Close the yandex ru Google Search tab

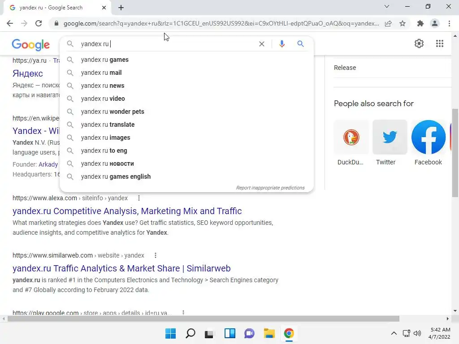[104, 8]
